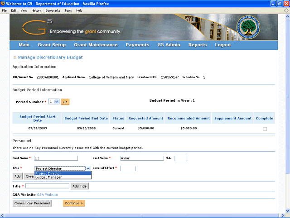This screenshot has height=218, width=290.
Task: Open the Period Number dropdown
Action: (x=53, y=102)
